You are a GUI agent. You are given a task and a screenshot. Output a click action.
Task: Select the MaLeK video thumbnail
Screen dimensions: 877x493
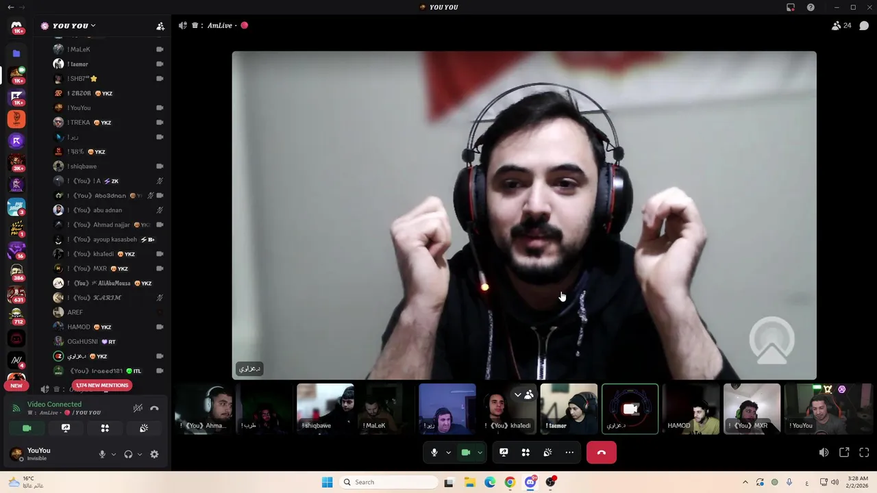[x=386, y=409]
